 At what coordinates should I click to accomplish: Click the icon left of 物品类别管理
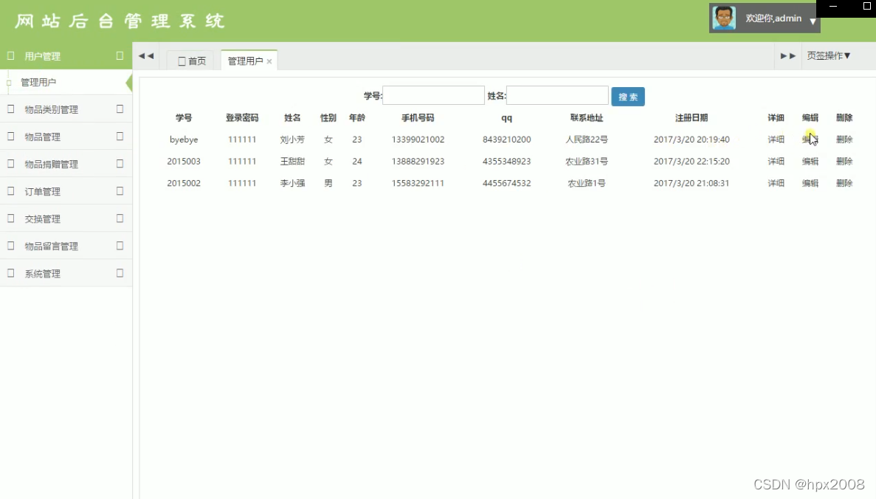click(x=10, y=109)
